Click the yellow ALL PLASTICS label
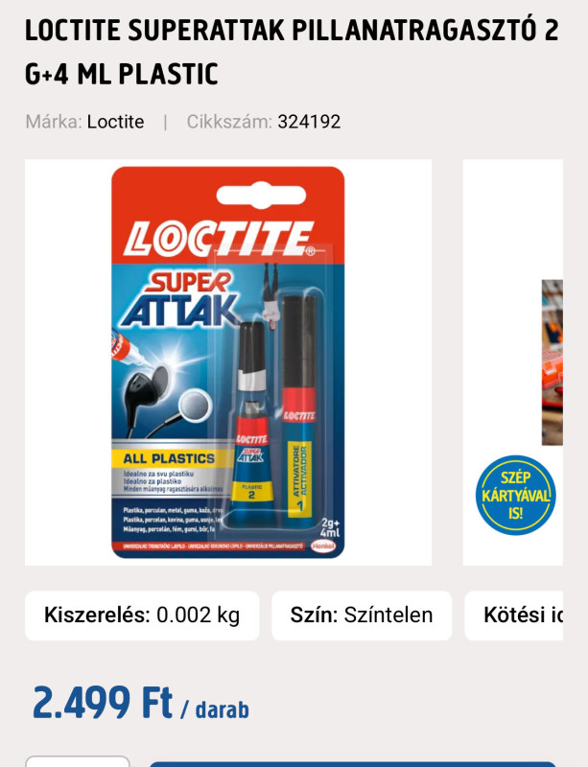This screenshot has height=767, width=588. coord(170,458)
